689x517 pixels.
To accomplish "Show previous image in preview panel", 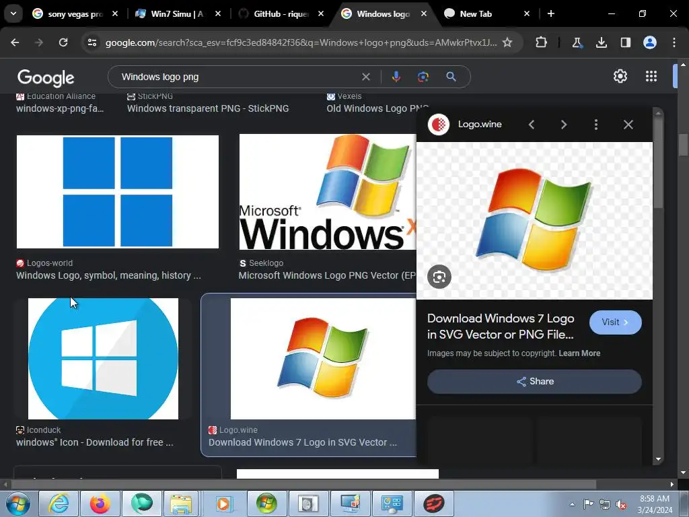I will pyautogui.click(x=532, y=125).
